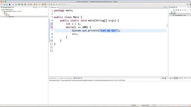The image size is (191, 107).
Task: Collapse the Main class in Outline
Action: [170, 14]
